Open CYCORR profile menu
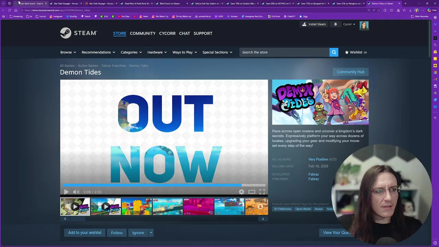 point(167,33)
